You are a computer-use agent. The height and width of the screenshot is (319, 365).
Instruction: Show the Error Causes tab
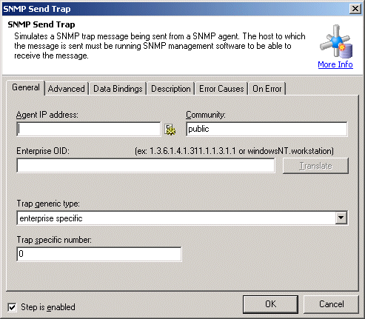221,89
